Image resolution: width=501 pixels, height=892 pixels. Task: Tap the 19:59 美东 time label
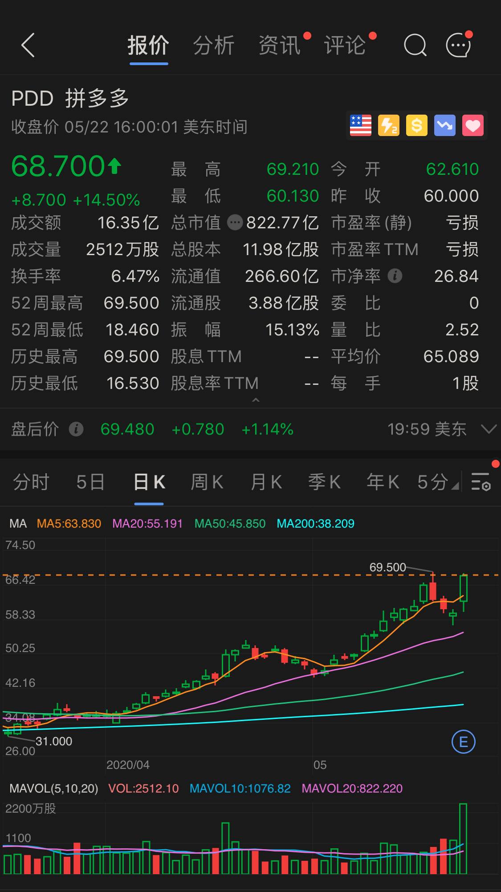[427, 429]
